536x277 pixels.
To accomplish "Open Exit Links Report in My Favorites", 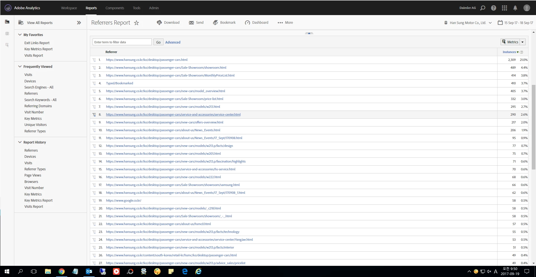I will (x=37, y=43).
